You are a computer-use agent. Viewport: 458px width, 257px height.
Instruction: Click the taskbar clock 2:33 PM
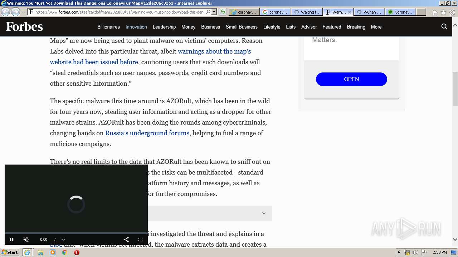pos(439,252)
